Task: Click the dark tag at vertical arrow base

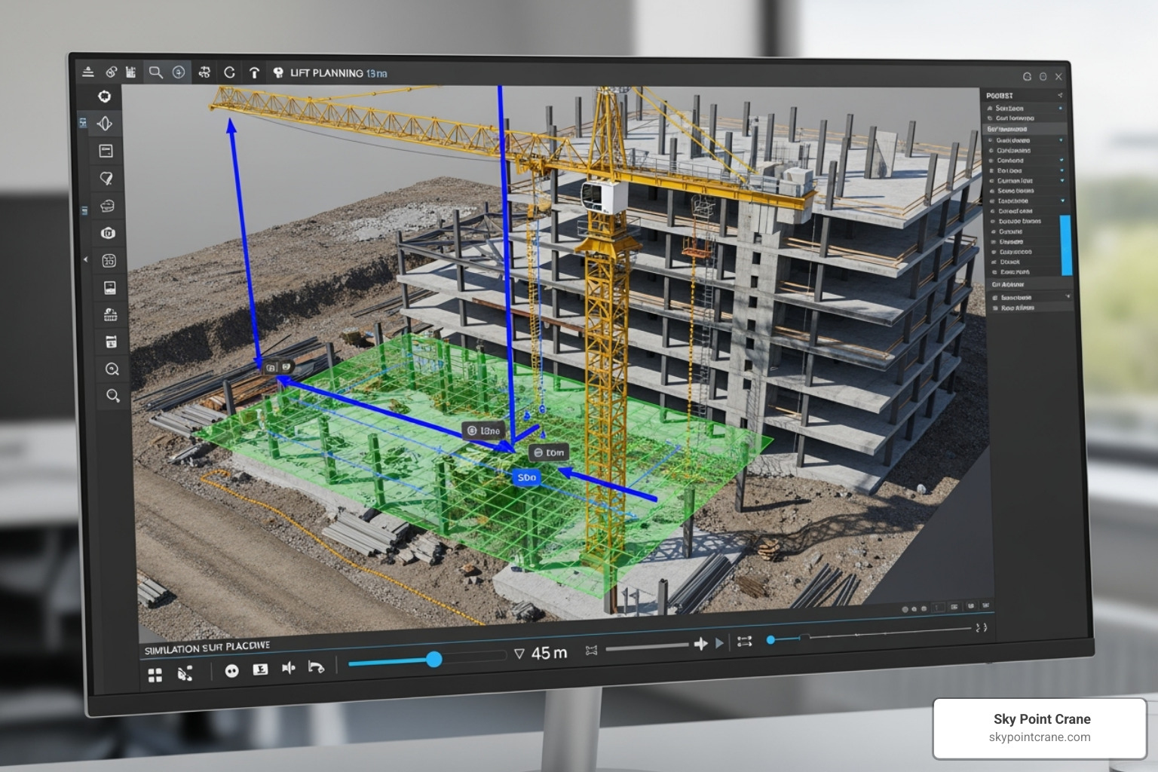Action: [x=277, y=367]
